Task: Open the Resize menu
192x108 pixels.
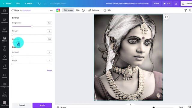Action: (x=28, y=4)
